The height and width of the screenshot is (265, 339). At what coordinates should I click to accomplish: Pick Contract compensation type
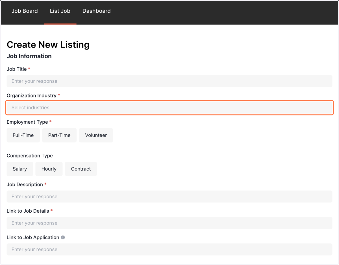click(81, 169)
